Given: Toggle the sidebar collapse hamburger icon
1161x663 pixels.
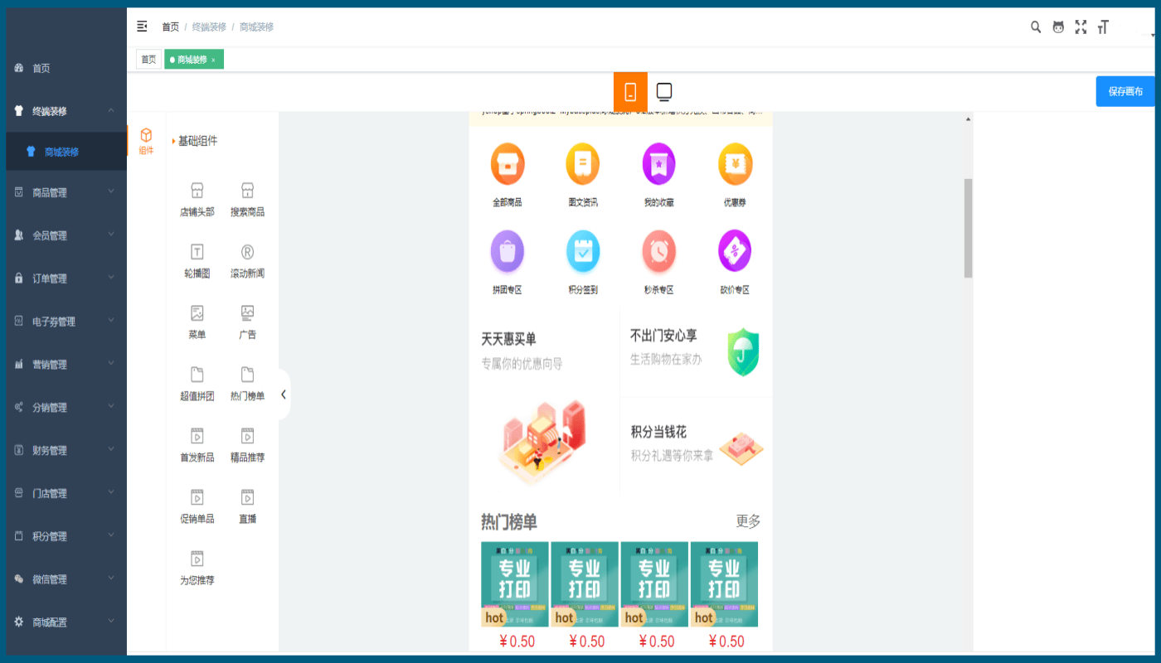Looking at the screenshot, I should coord(142,26).
